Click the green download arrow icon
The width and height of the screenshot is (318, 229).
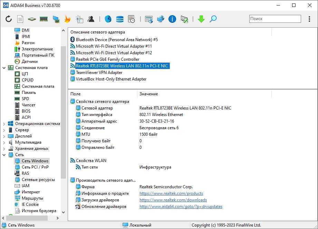[x=201, y=19]
